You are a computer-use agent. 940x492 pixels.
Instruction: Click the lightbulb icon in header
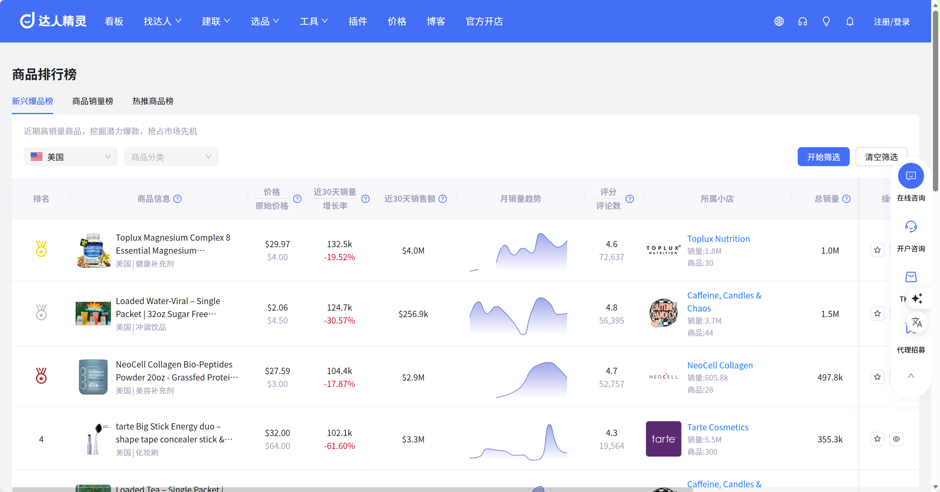coord(826,21)
